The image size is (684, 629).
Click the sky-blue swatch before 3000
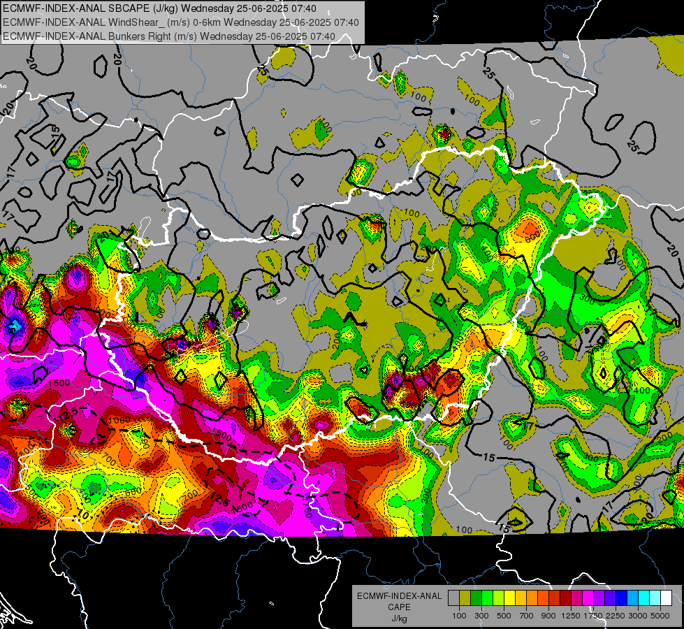tap(633, 598)
